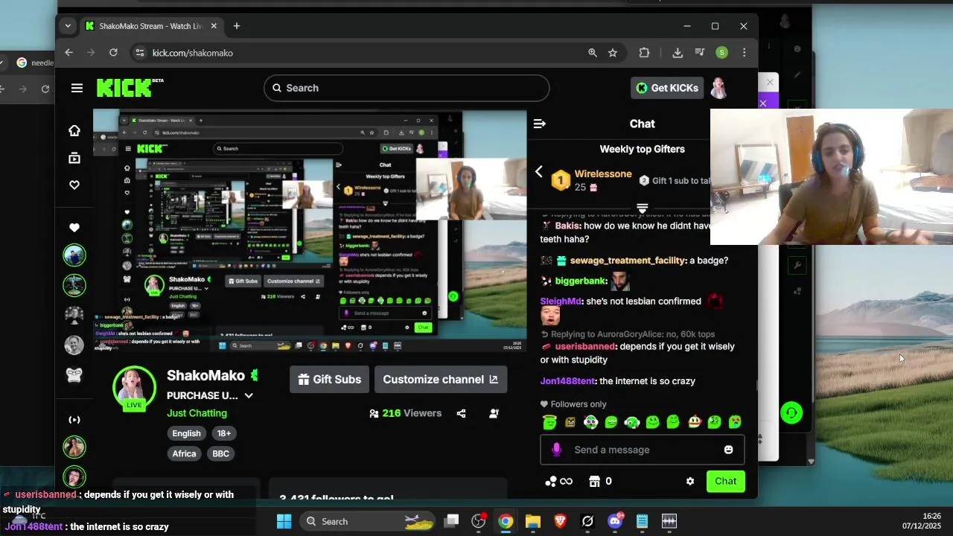Go to previous weekly top gifter
This screenshot has height=536, width=953.
click(539, 172)
